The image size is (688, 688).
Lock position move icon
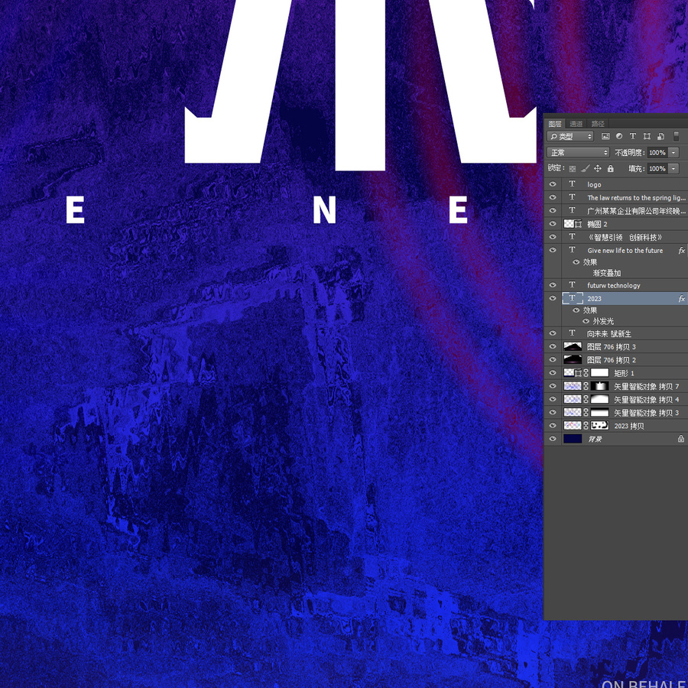[598, 168]
